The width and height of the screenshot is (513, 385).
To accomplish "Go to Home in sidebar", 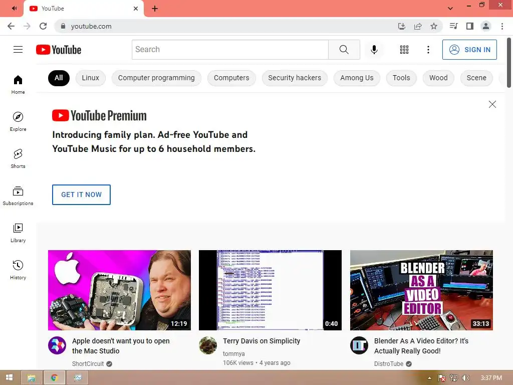I will tap(18, 84).
